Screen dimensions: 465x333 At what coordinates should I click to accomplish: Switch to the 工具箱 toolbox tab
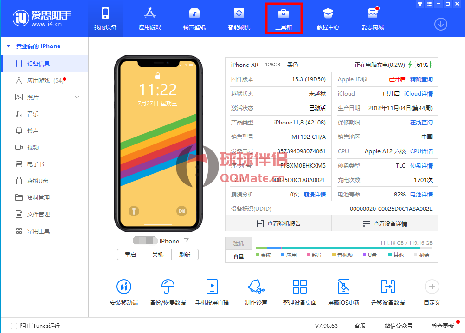click(284, 18)
